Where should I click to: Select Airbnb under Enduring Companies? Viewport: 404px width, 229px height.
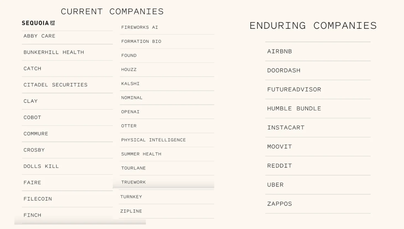click(x=318, y=51)
